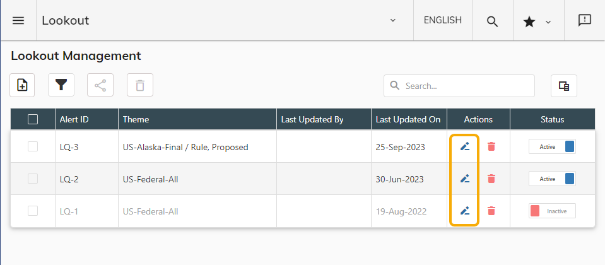Expand the Lookout module dropdown

click(x=392, y=20)
